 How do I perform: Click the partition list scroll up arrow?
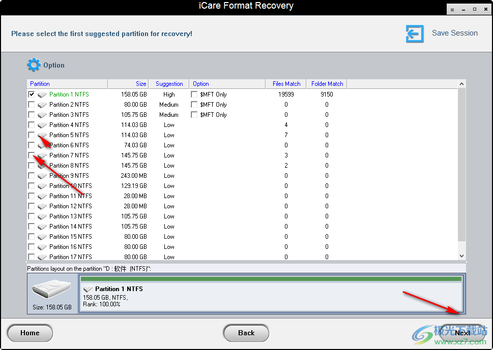click(x=461, y=84)
